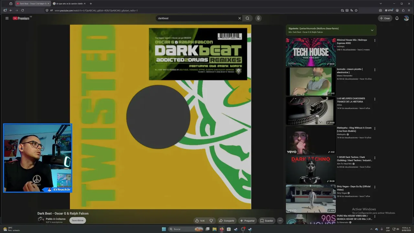Open options for komodo mauro picotto
The width and height of the screenshot is (414, 233).
click(375, 70)
